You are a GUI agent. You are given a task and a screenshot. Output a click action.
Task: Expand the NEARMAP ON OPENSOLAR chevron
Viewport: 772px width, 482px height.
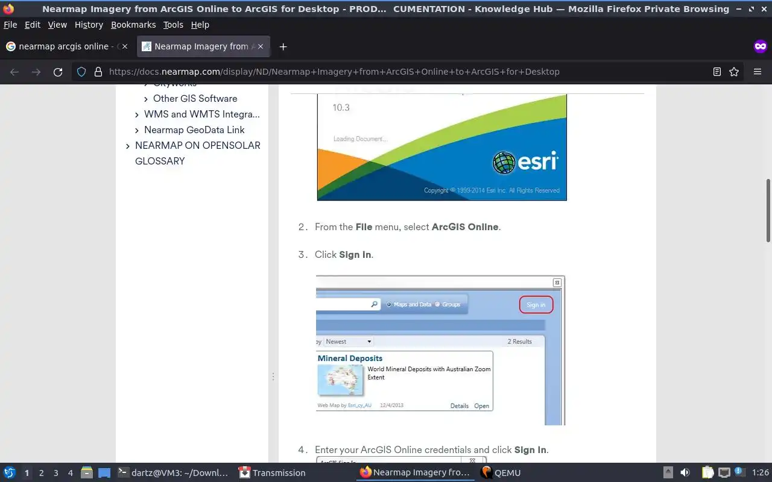[128, 146]
